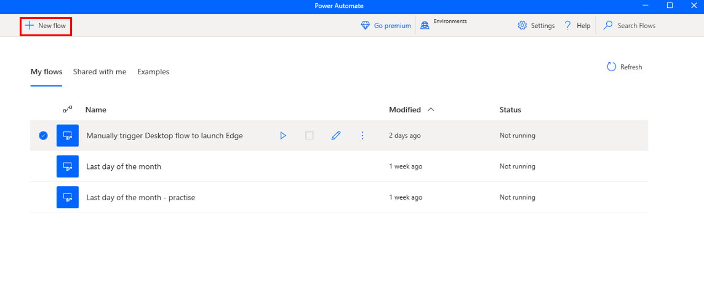The image size is (704, 285).
Task: Click the Modified sort direction chevron
Action: click(x=431, y=109)
